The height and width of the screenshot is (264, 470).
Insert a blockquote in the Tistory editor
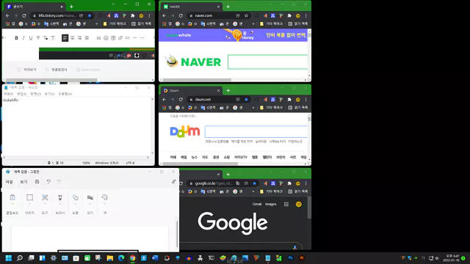tap(98, 38)
